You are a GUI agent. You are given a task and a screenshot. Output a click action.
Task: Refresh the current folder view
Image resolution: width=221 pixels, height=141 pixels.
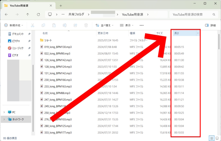pyautogui.click(x=38, y=14)
